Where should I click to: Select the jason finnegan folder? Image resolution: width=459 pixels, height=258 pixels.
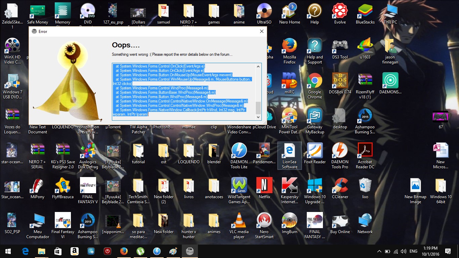pyautogui.click(x=390, y=51)
